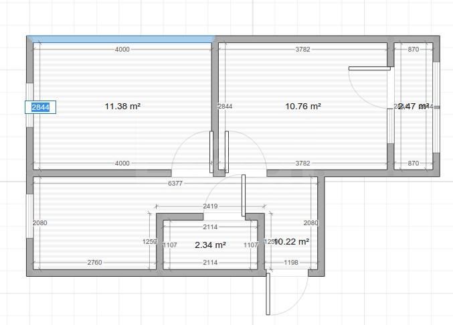Click the left-side 2080 dimension label
This screenshot has width=453, height=325.
pos(40,223)
